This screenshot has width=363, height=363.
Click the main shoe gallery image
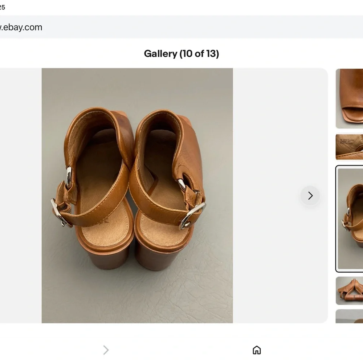click(x=137, y=195)
